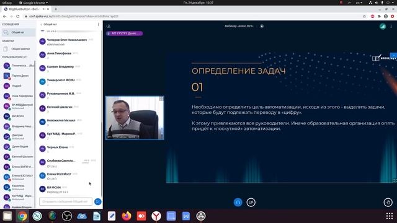Click the red adblock extension icon
Viewport: 397px width, 223px height.
point(372,16)
